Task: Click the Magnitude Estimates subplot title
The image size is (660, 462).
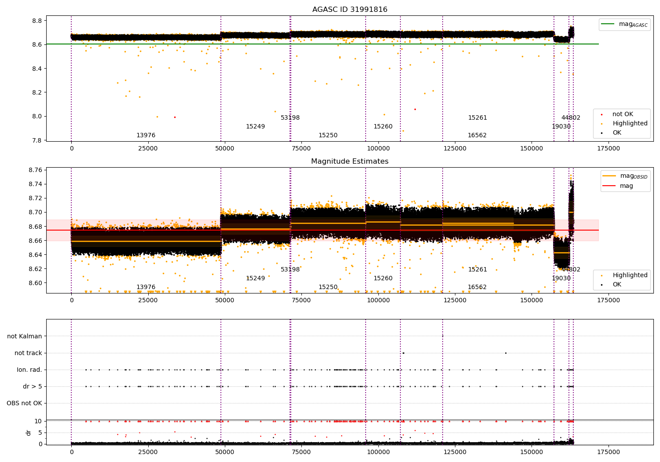Action: pos(350,161)
